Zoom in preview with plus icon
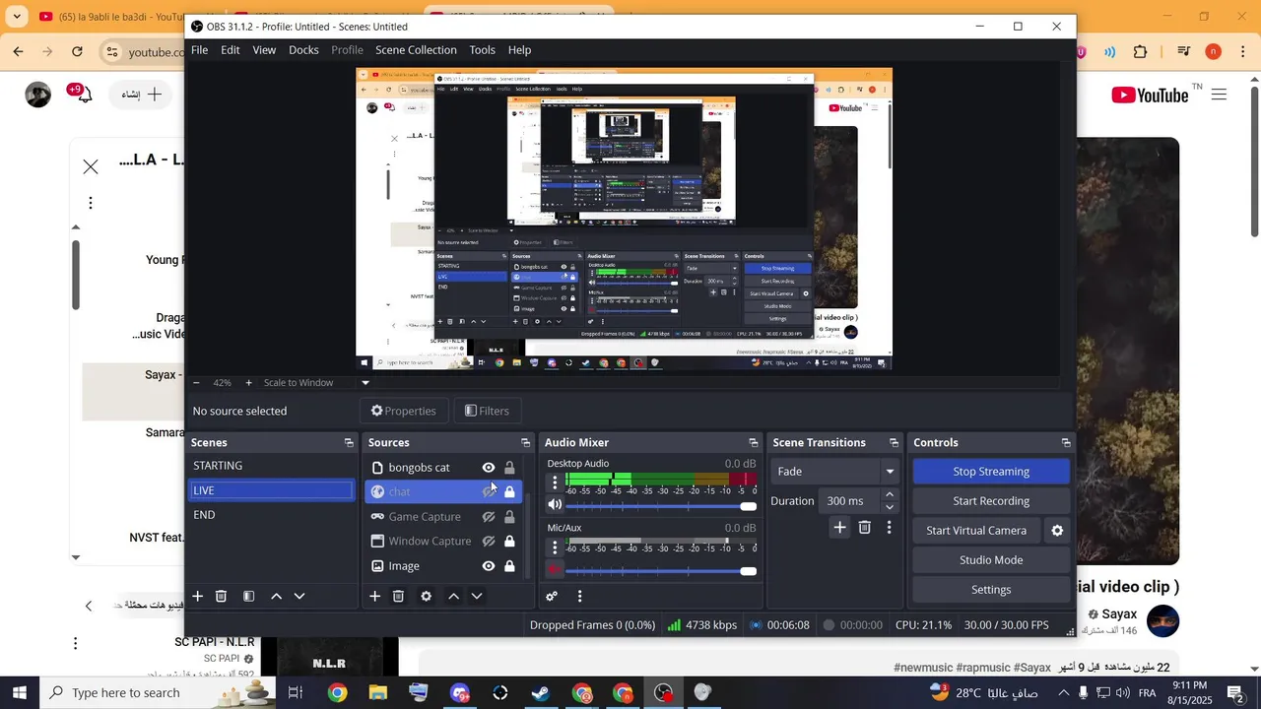Screen dimensions: 1261x709 248,383
